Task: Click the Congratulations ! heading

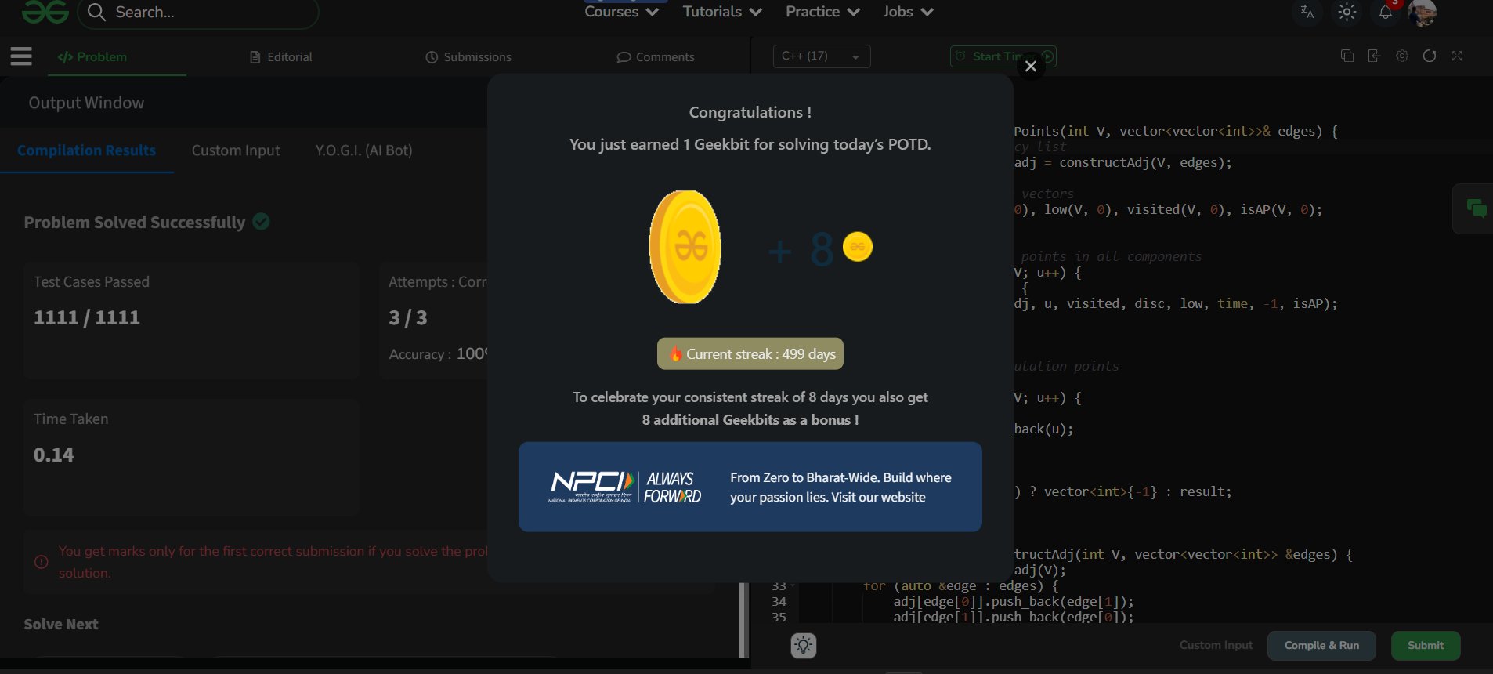Action: point(750,112)
